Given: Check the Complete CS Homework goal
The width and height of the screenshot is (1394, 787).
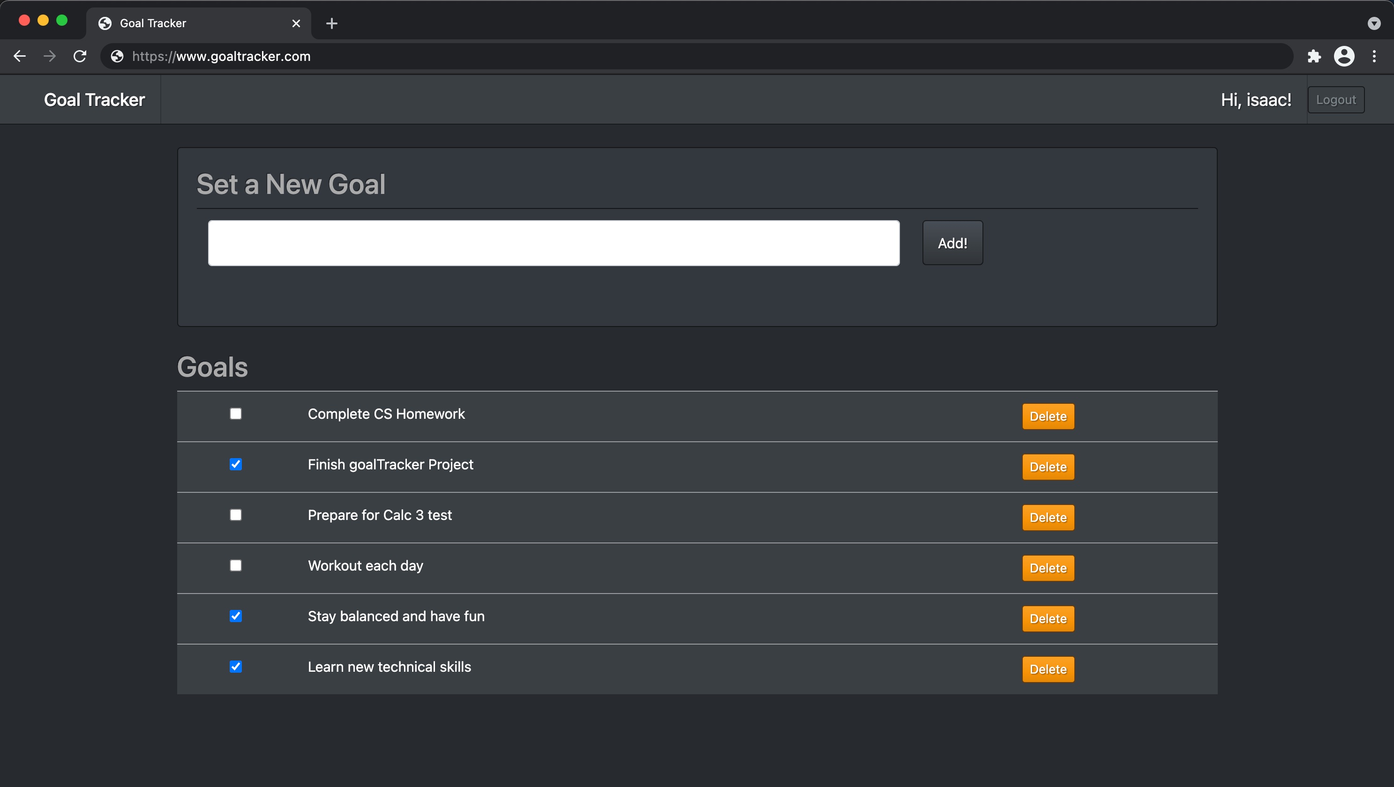Looking at the screenshot, I should pyautogui.click(x=235, y=414).
